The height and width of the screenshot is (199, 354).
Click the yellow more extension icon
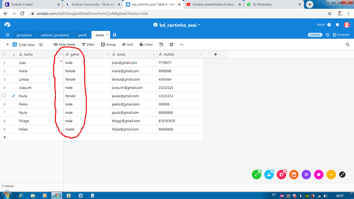pyautogui.click(x=331, y=174)
